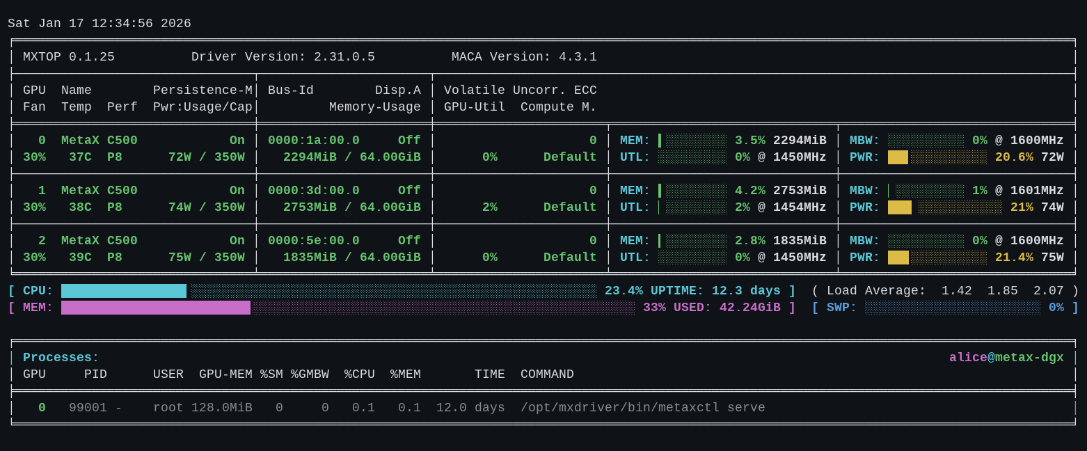1087x451 pixels.
Task: Click GPU 0 PWR bar at 20.6%
Action: pyautogui.click(x=937, y=157)
